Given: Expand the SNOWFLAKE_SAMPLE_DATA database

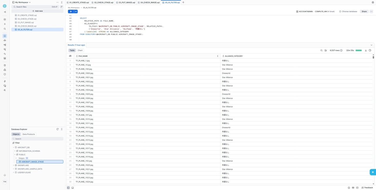Looking at the screenshot, I should (14, 169).
